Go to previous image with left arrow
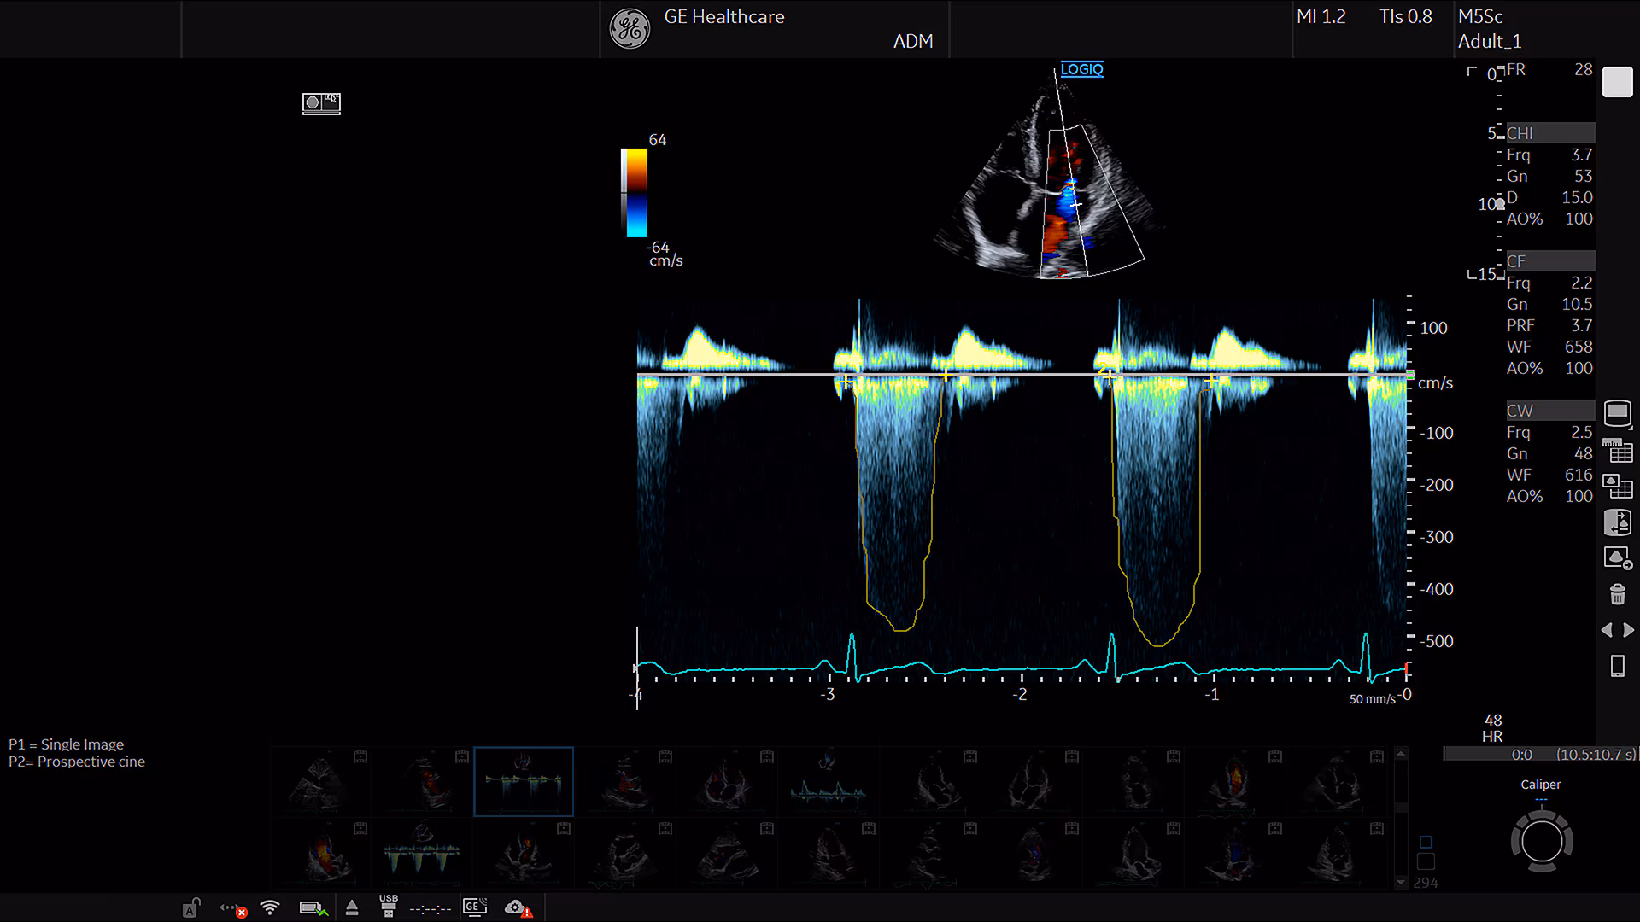The height and width of the screenshot is (922, 1640). click(1606, 630)
